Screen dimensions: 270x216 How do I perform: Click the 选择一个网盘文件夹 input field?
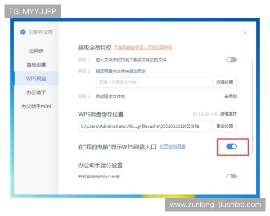pos(154,82)
